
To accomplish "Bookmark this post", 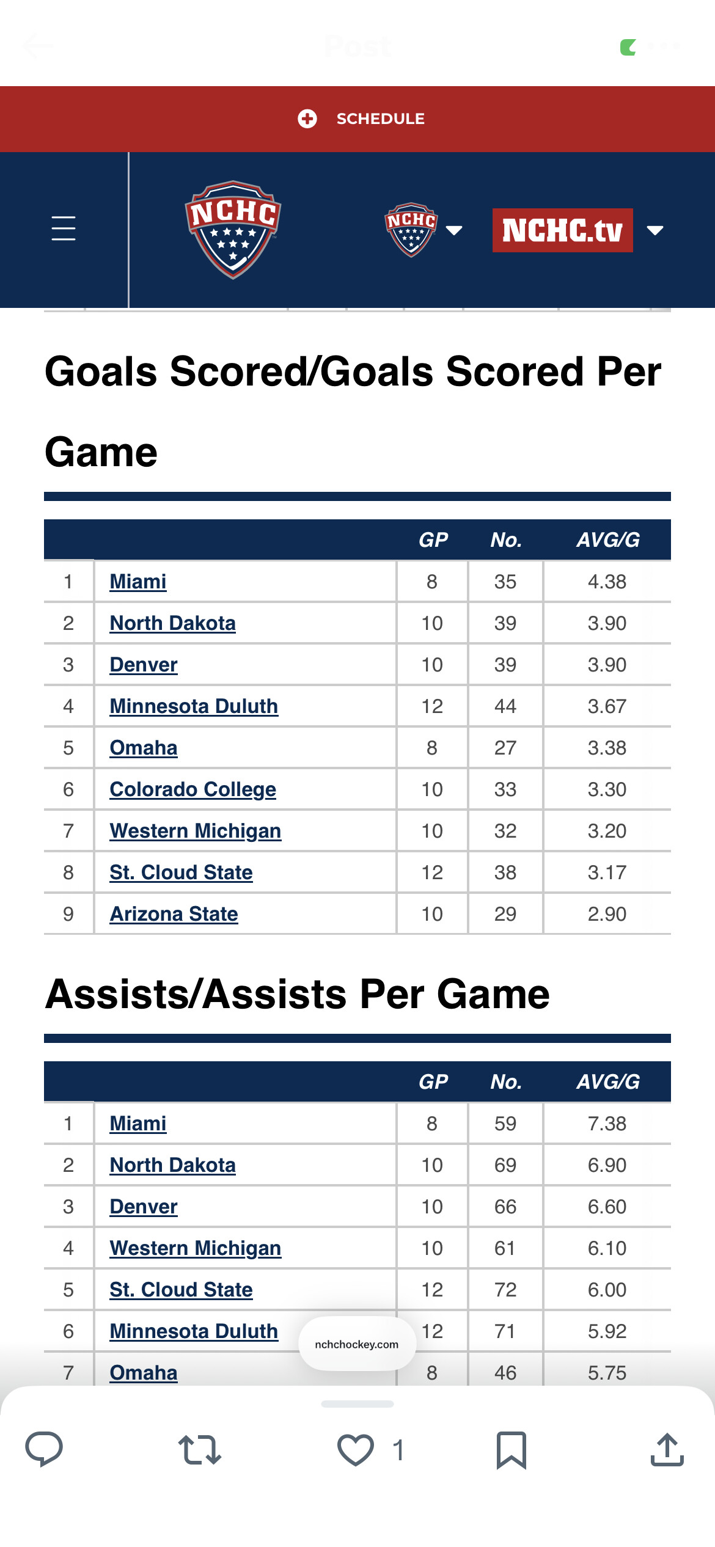I will (x=511, y=1450).
